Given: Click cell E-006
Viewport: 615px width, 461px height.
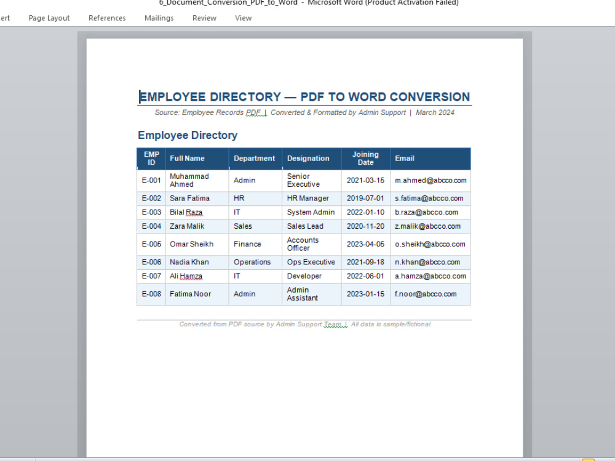Looking at the screenshot, I should tap(151, 262).
